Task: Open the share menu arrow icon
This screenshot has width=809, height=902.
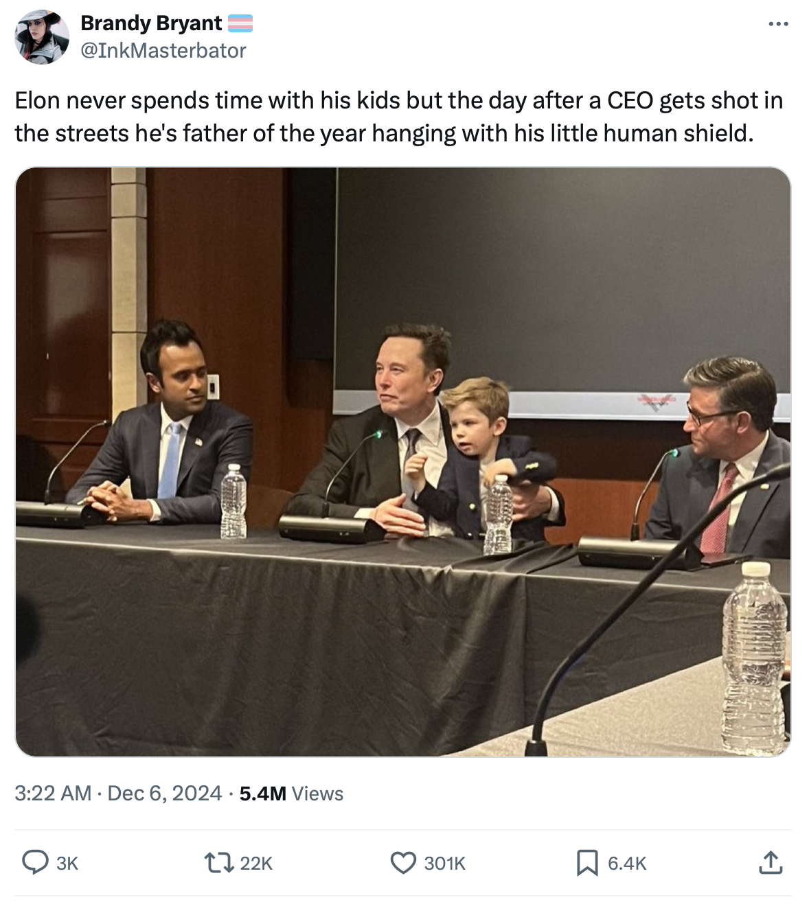Action: click(771, 862)
